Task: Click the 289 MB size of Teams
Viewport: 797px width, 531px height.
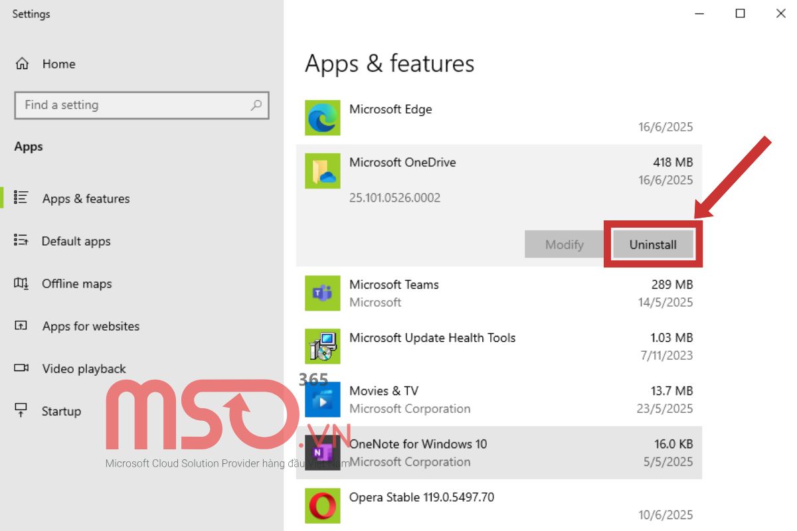Action: point(672,284)
